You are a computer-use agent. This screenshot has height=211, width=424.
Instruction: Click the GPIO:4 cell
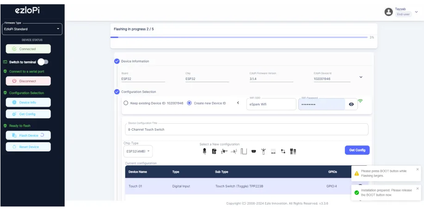[332, 186]
